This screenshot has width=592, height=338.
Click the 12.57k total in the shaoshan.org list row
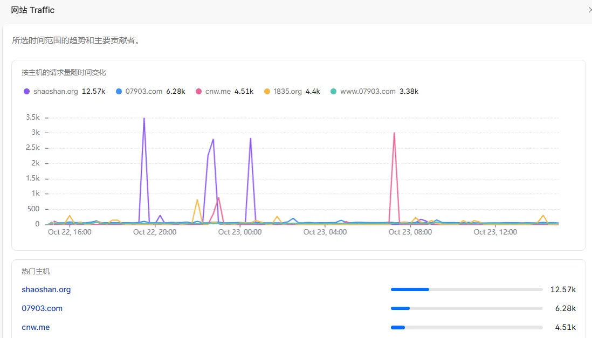563,289
